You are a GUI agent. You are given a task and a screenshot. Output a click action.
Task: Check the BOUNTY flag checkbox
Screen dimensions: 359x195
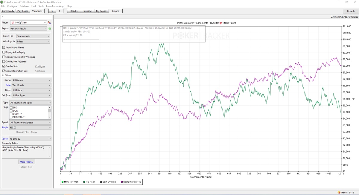(x=11, y=114)
